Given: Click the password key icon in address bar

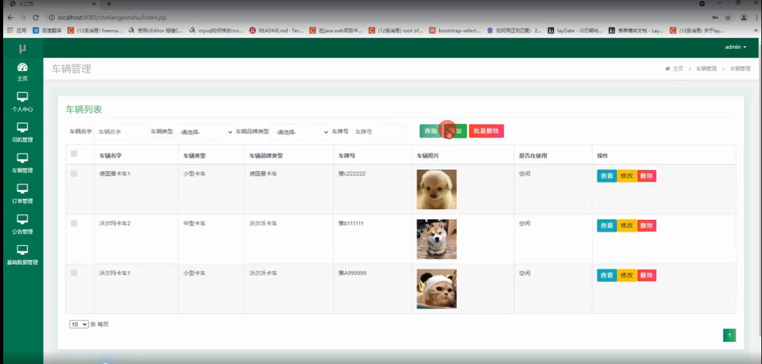Looking at the screenshot, I should [x=715, y=18].
